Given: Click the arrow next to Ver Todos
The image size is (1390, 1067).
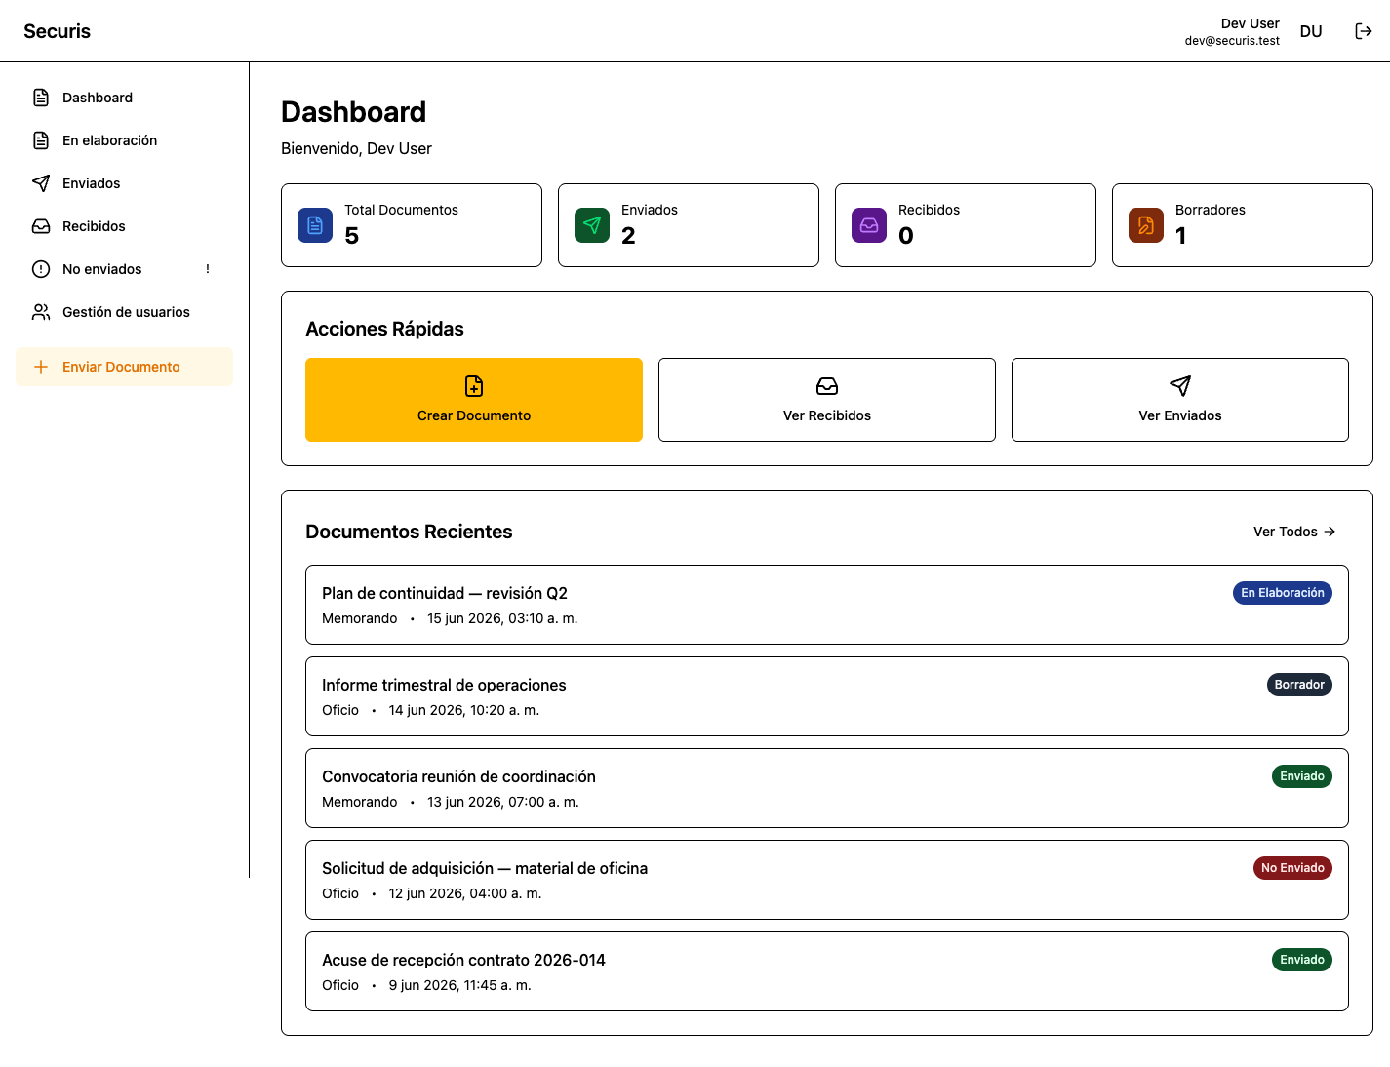Looking at the screenshot, I should (1330, 532).
